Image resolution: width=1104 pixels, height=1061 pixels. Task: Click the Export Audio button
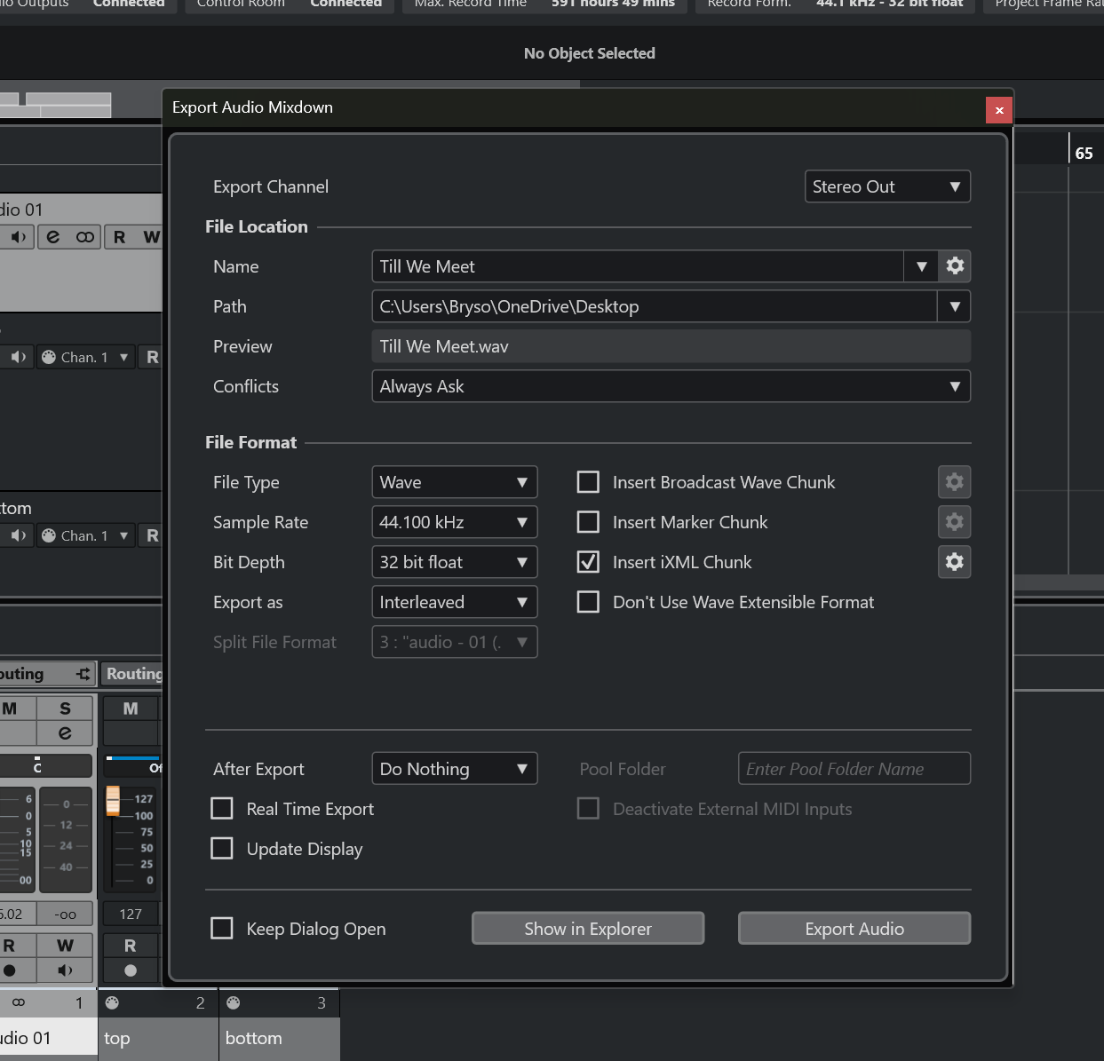click(x=854, y=929)
